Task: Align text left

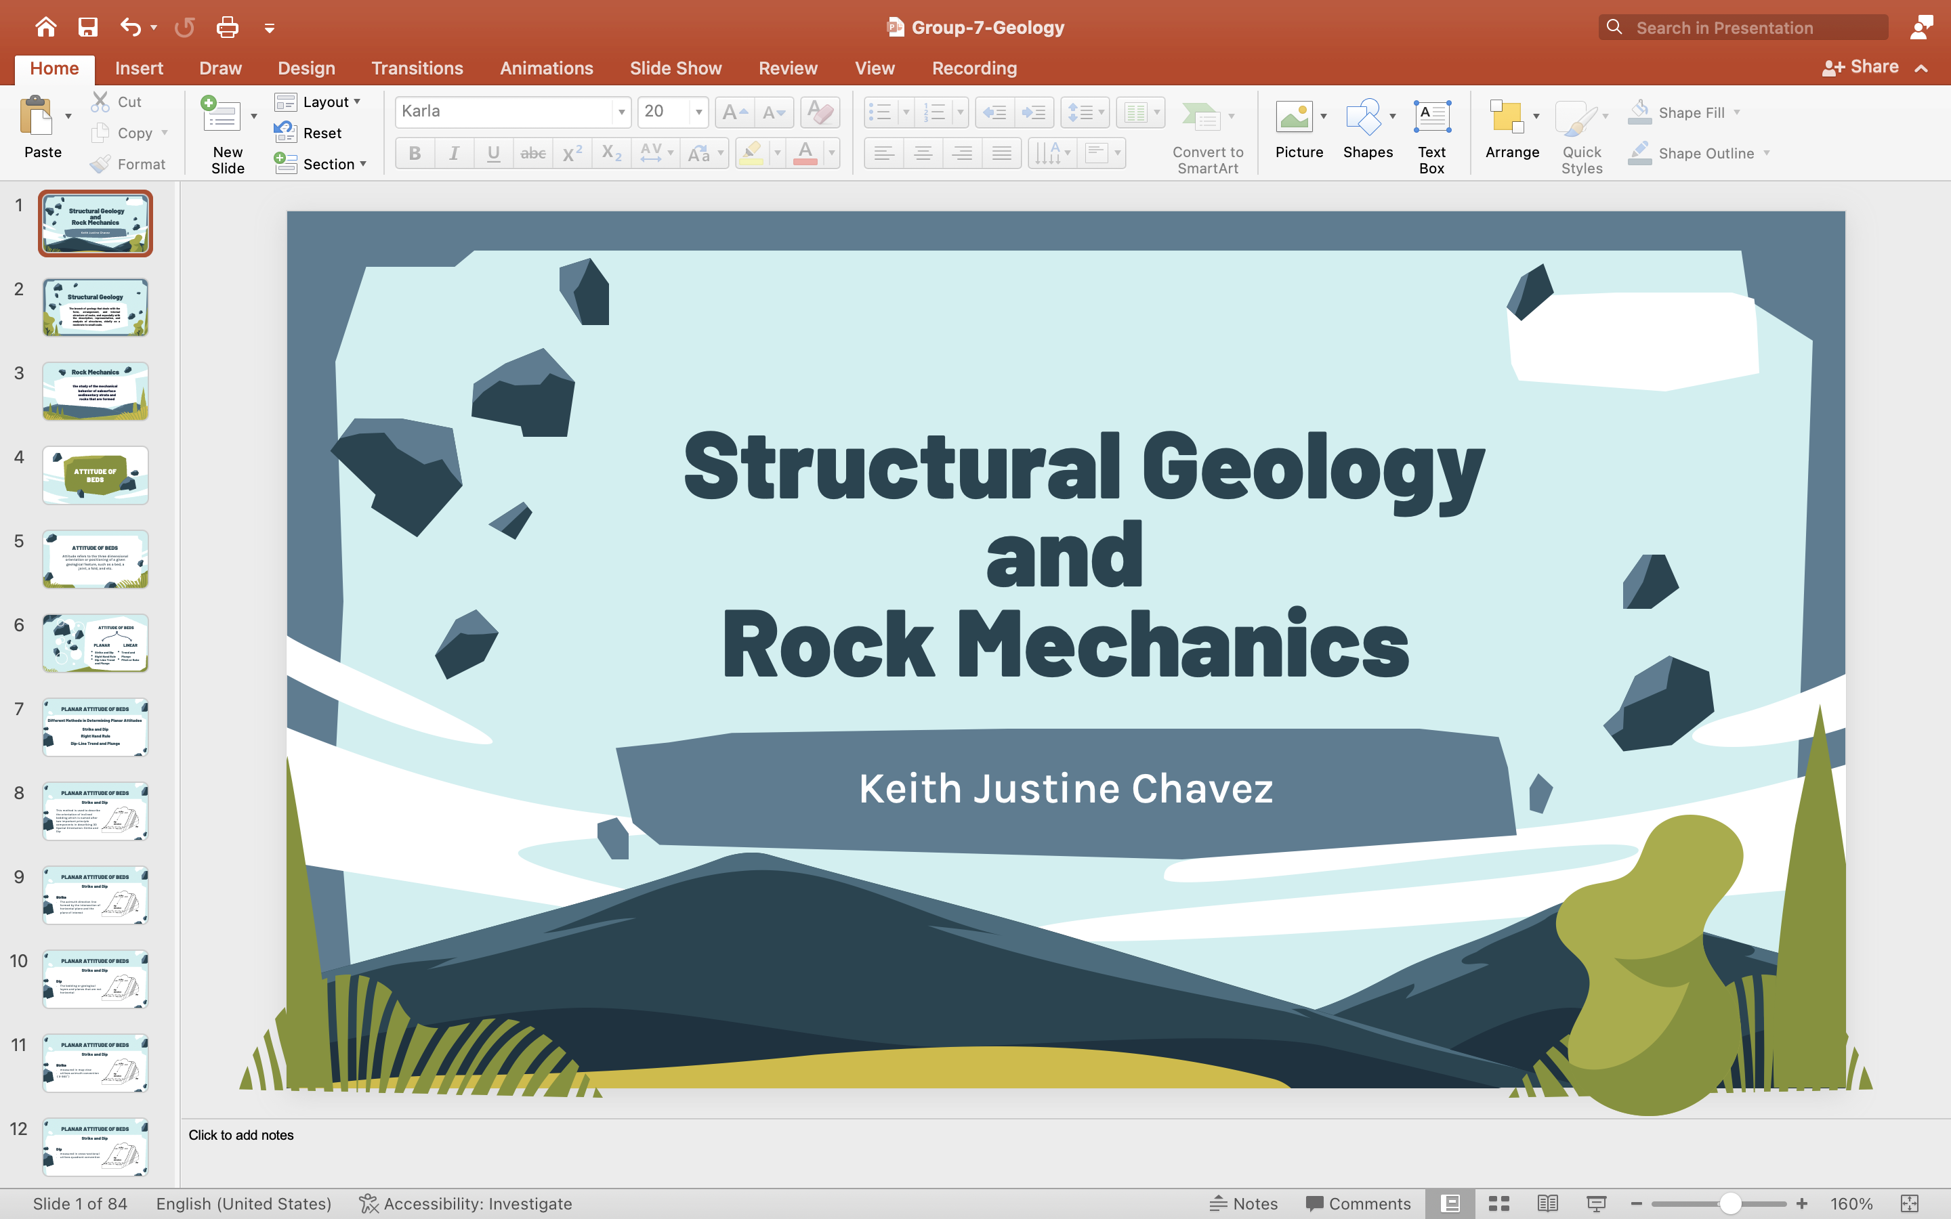Action: (x=883, y=153)
